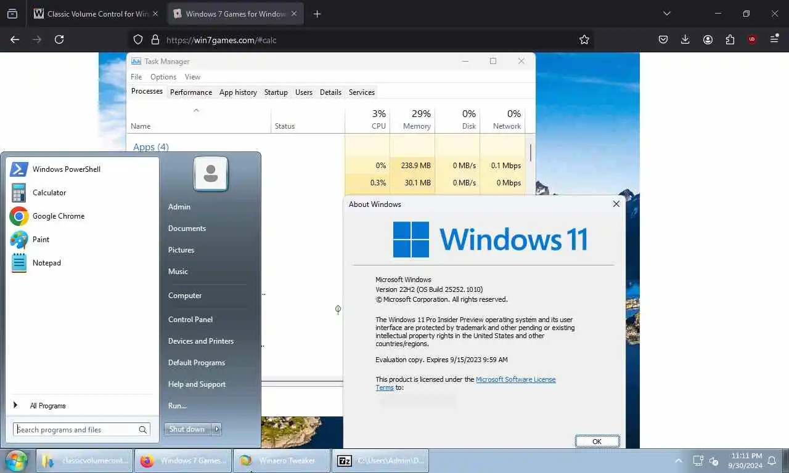
Task: Click uBlock Origin extension icon
Action: (752, 39)
